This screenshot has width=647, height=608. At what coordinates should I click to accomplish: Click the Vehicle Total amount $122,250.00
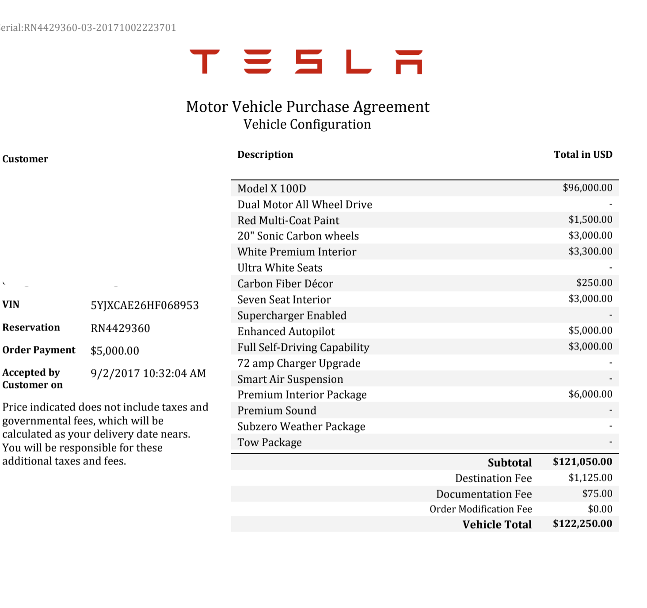[x=582, y=524]
